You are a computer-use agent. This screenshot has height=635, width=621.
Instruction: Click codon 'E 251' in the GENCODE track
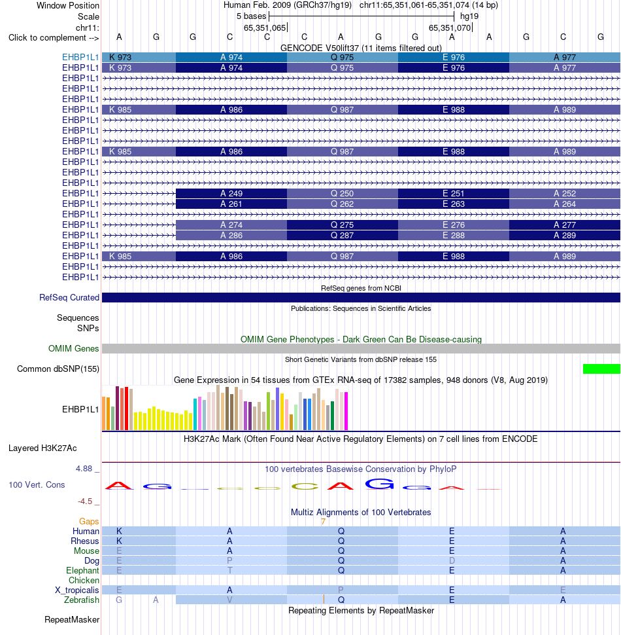(x=454, y=193)
